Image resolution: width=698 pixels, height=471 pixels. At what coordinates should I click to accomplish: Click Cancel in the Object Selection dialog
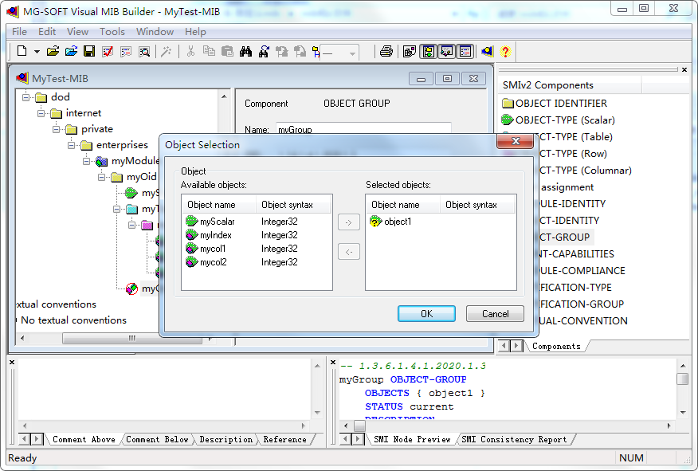(494, 313)
